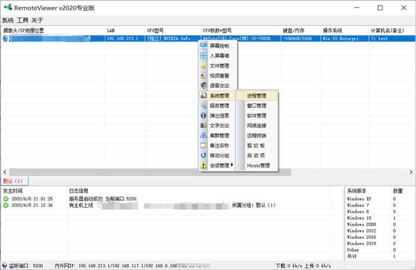Viewport: 416px width, 270px height.
Task: Open 启动项 from the submenu
Action: [257, 155]
